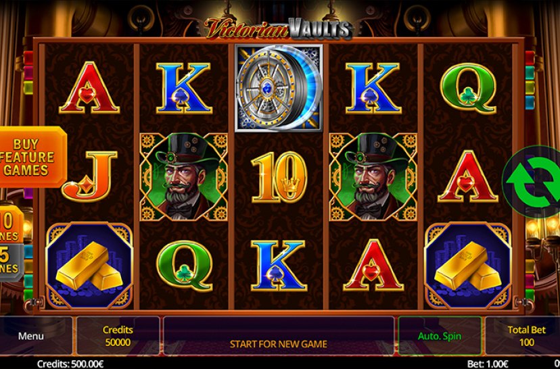Select the 10 lines option
The width and height of the screenshot is (560, 369).
pos(11,225)
